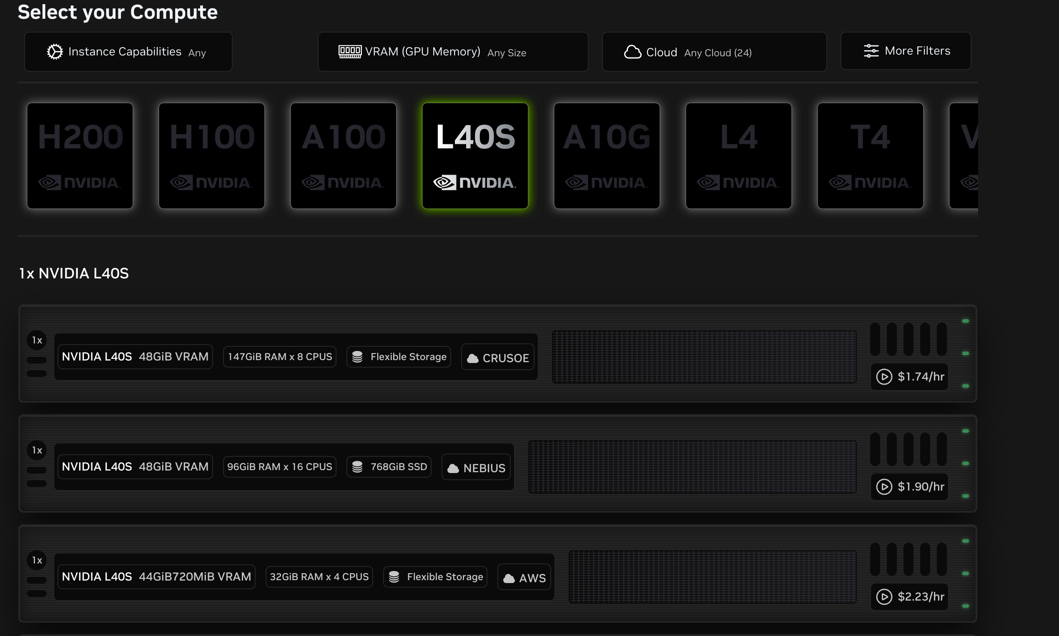Click the NEBIUS cloud provider badge
Viewport: 1059px width, 636px height.
click(x=476, y=468)
